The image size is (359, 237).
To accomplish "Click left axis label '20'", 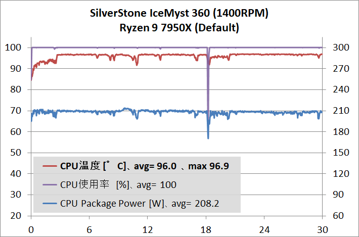I will point(16,215).
